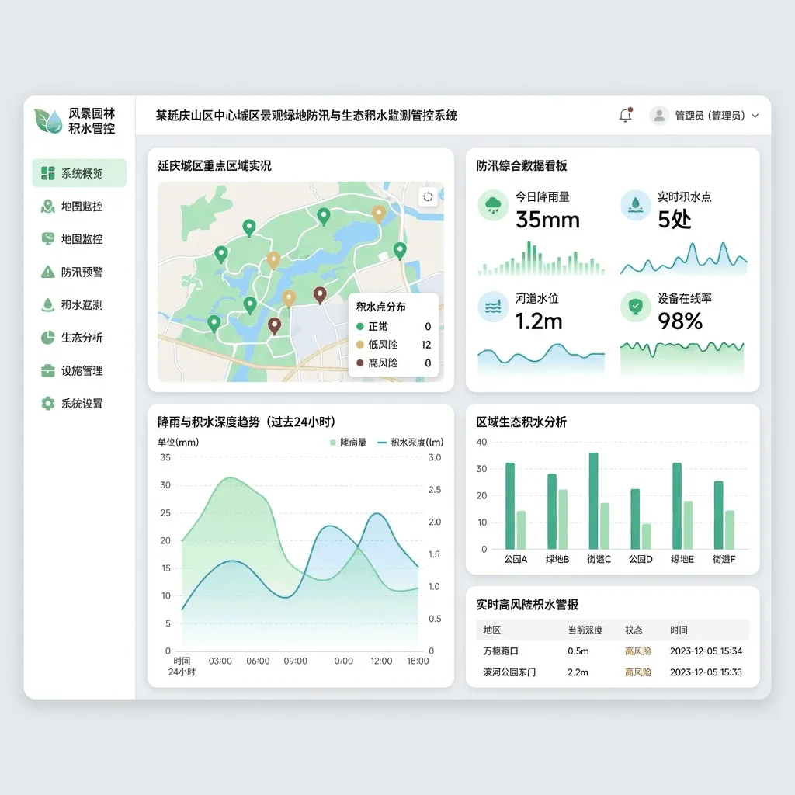Click the administrator avatar icon
The image size is (795, 795).
point(659,116)
